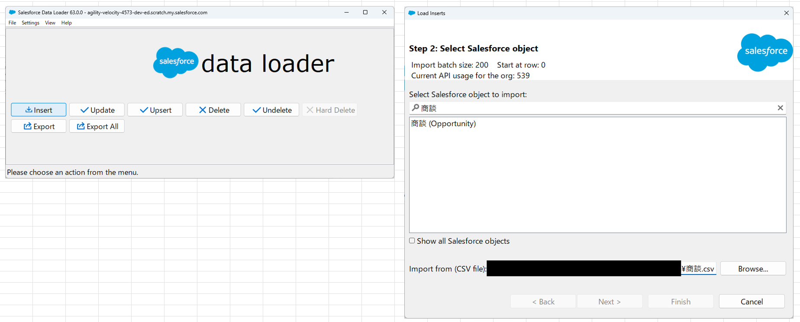Click the Load Inserts title bar cloud icon
This screenshot has width=800, height=322.
click(x=412, y=13)
